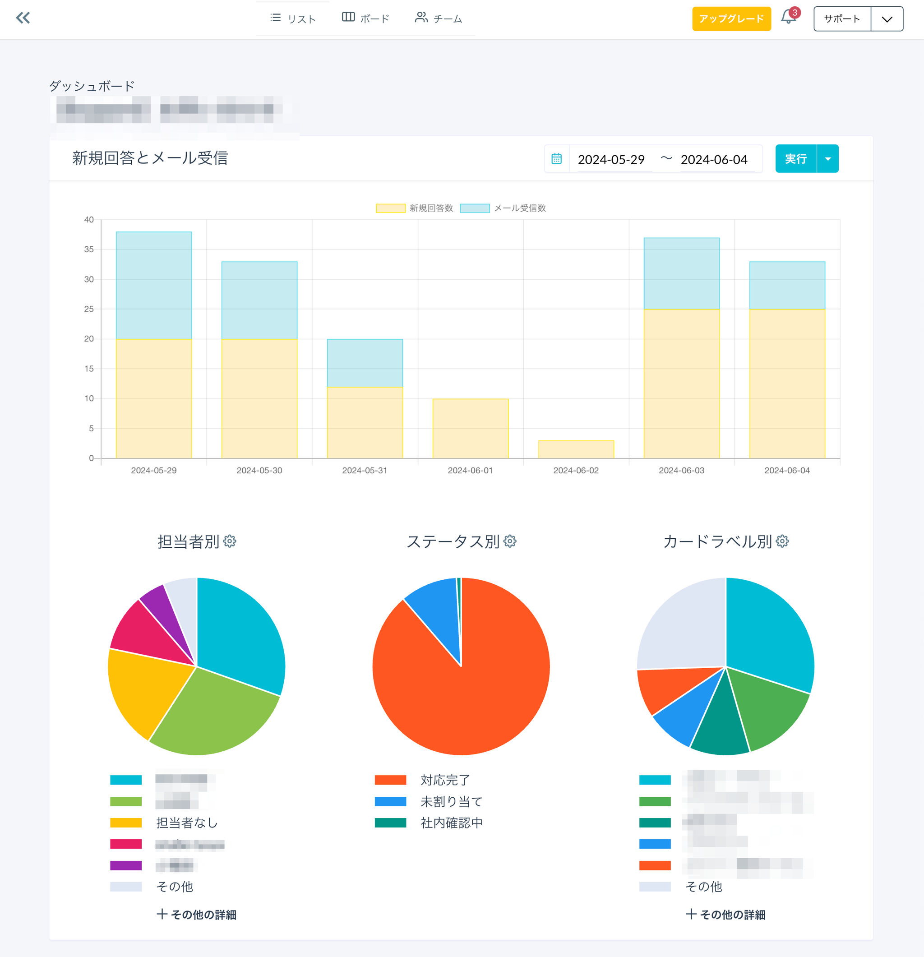Image resolution: width=924 pixels, height=957 pixels.
Task: Switch to the チーム tab
Action: point(447,18)
